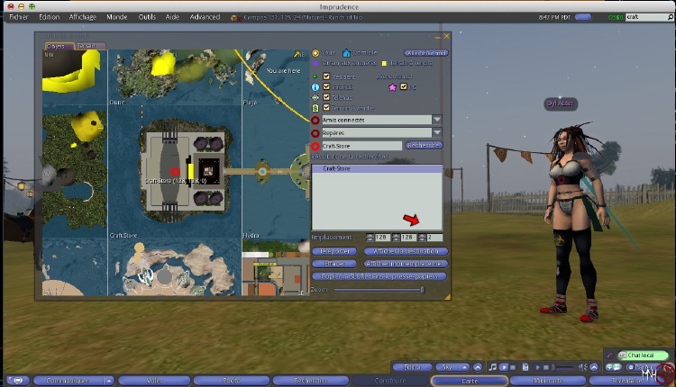This screenshot has width=676, height=387.
Task: Click the purple Terrain aux enchères swatch
Action: [315, 63]
